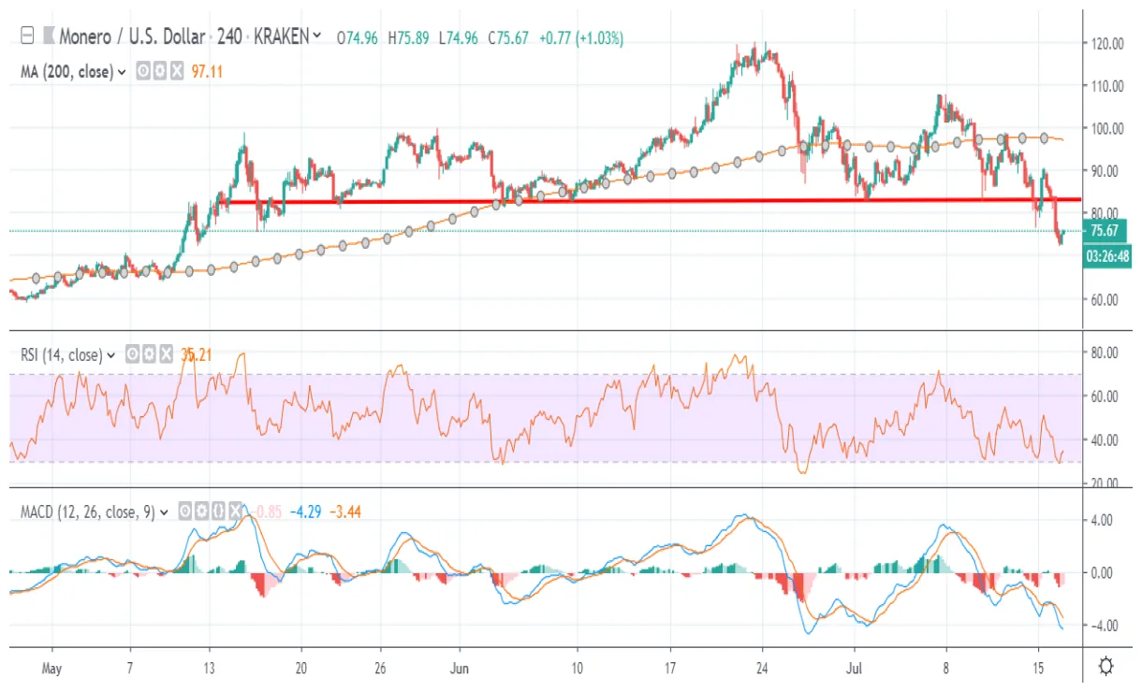This screenshot has width=1142, height=692.
Task: Expand the MA (200, close) dropdown arrow
Action: click(123, 72)
